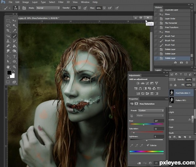The height and width of the screenshot is (167, 196).
Task: Toggle airbrush mode in options bar
Action: [110, 8]
